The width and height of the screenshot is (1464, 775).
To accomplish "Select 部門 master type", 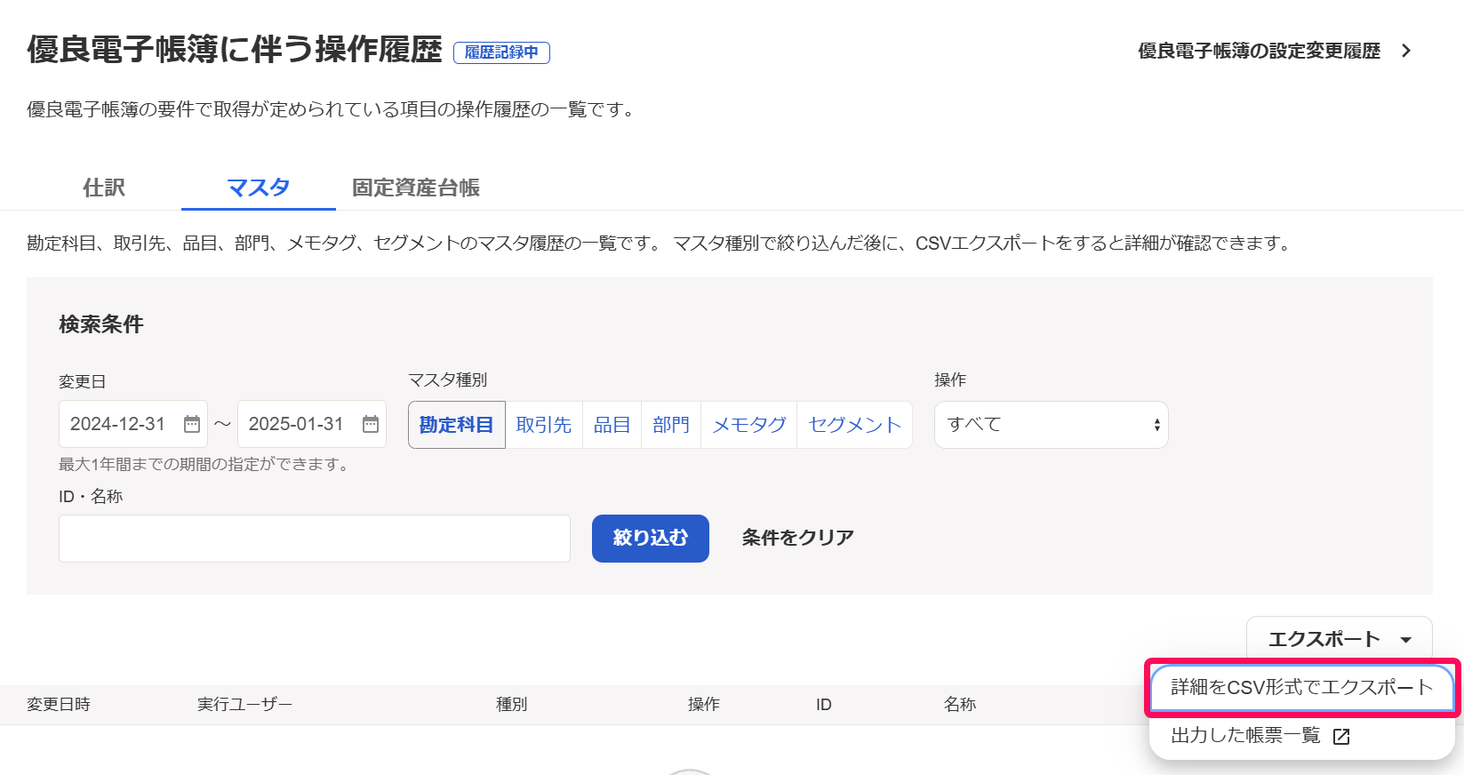I will pos(671,425).
